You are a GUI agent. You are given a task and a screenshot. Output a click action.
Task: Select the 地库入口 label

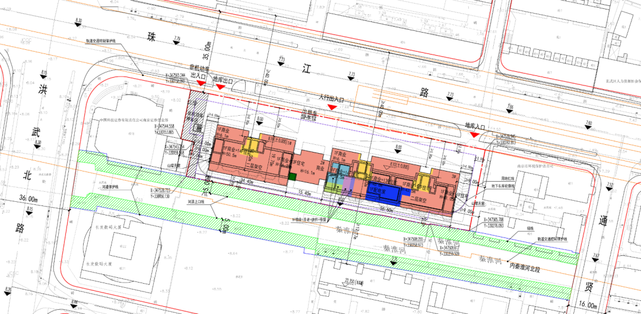coord(475,125)
